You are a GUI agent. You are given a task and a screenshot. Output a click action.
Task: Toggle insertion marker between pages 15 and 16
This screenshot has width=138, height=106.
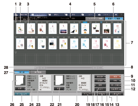pyautogui.click(x=69, y=37)
